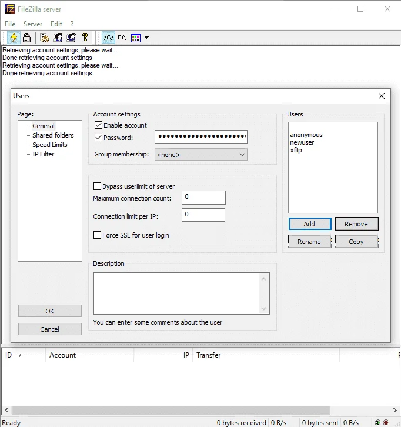The width and height of the screenshot is (401, 427).
Task: Open the Server menu
Action: pyautogui.click(x=33, y=24)
